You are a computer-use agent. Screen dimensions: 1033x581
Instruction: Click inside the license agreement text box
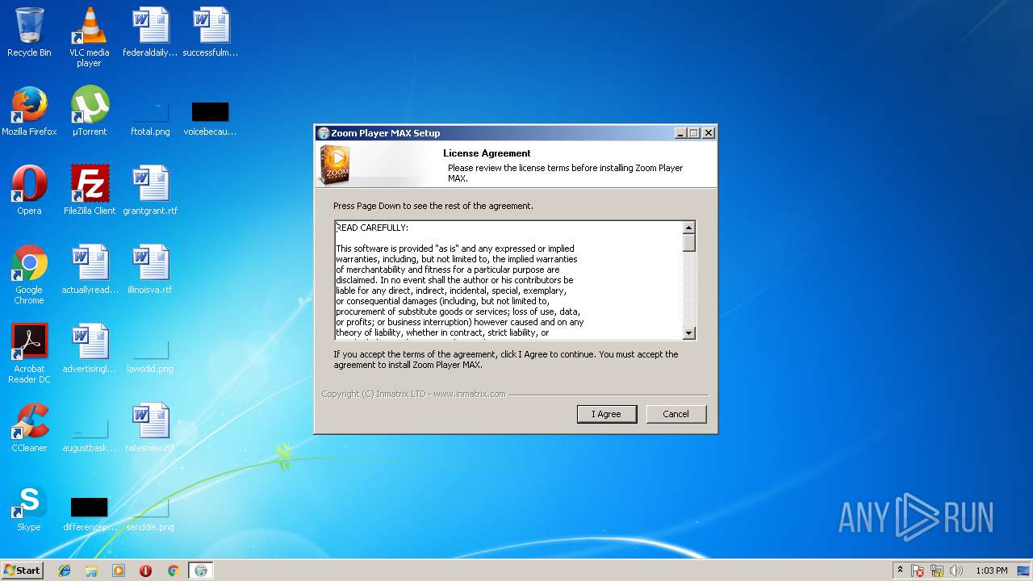[508, 280]
